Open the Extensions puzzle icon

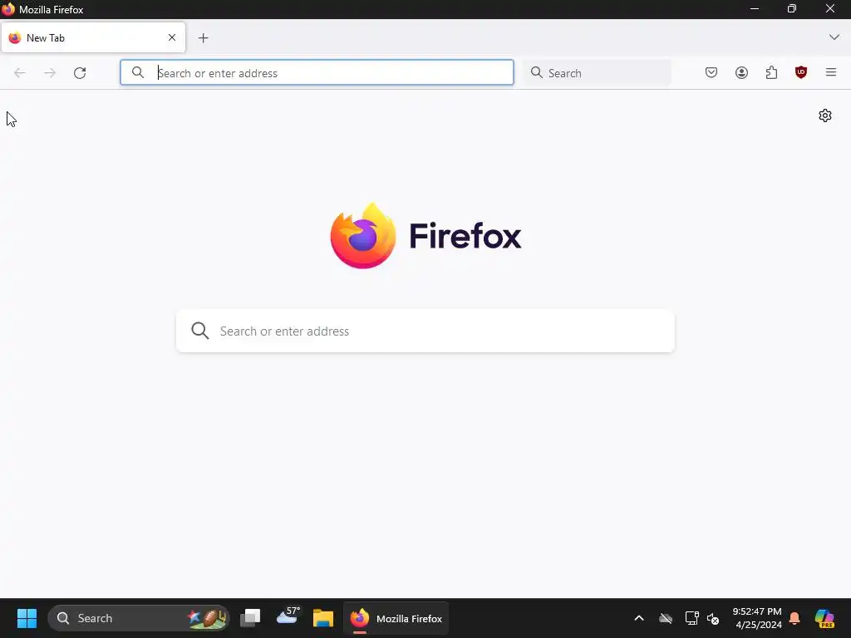click(x=771, y=73)
